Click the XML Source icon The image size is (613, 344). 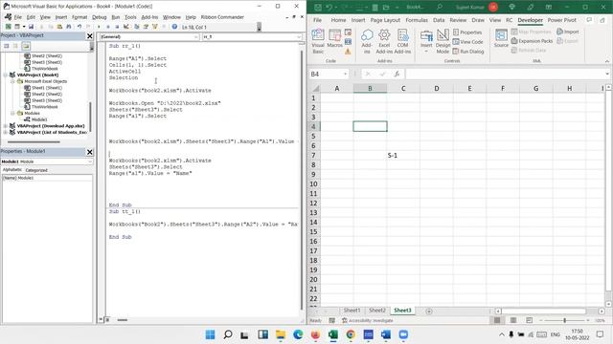(501, 38)
